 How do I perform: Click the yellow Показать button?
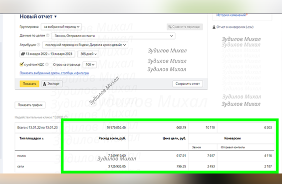pyautogui.click(x=29, y=84)
